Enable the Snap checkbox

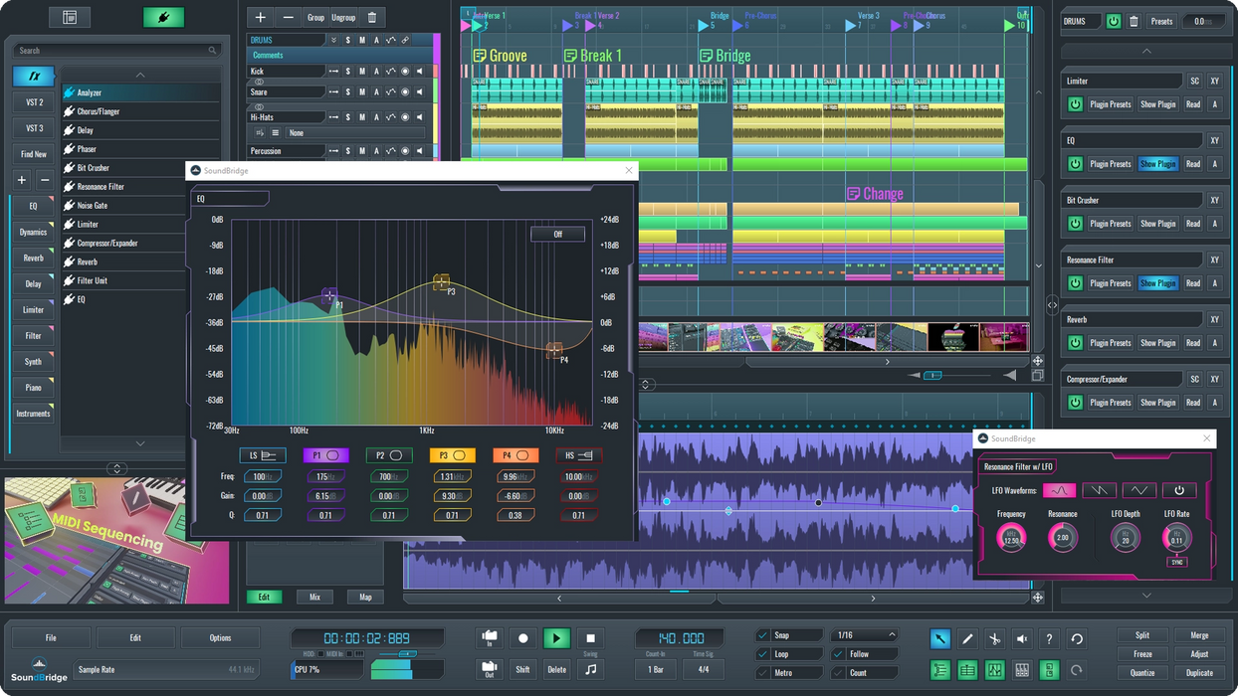point(763,635)
